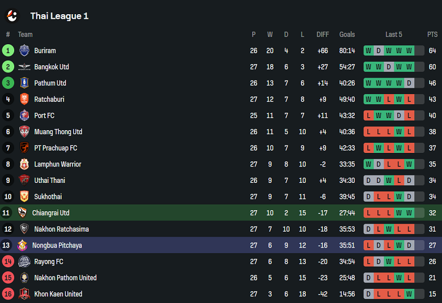
Task: Open Lamphun Warrior team link
Action: click(57, 164)
